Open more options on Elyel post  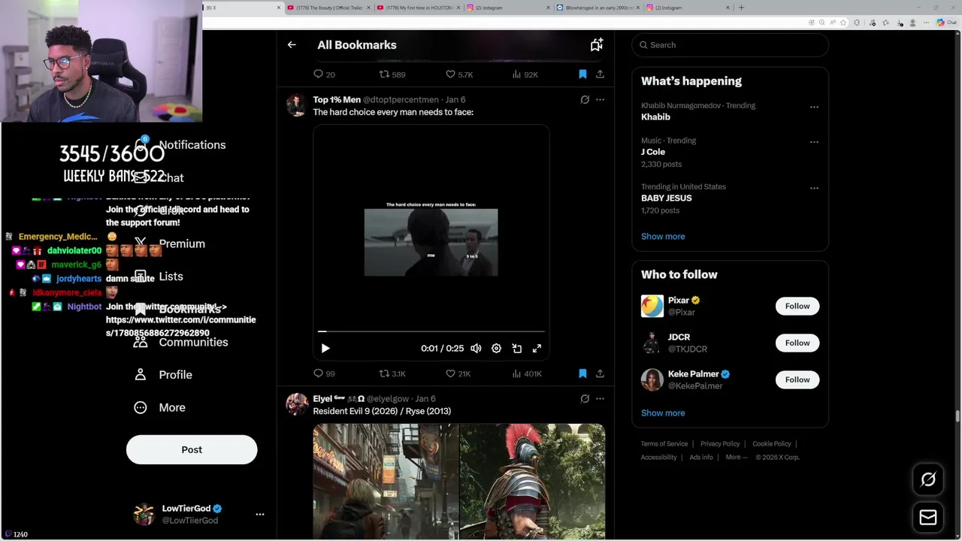[x=600, y=399]
